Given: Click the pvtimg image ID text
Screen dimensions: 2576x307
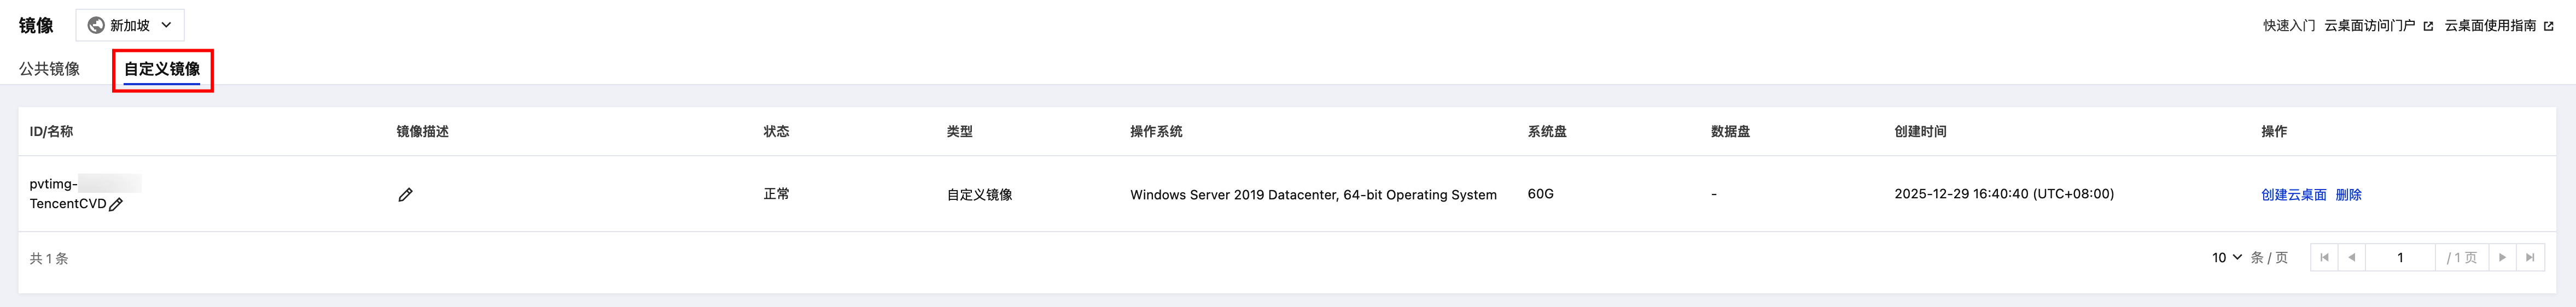Looking at the screenshot, I should 53,184.
